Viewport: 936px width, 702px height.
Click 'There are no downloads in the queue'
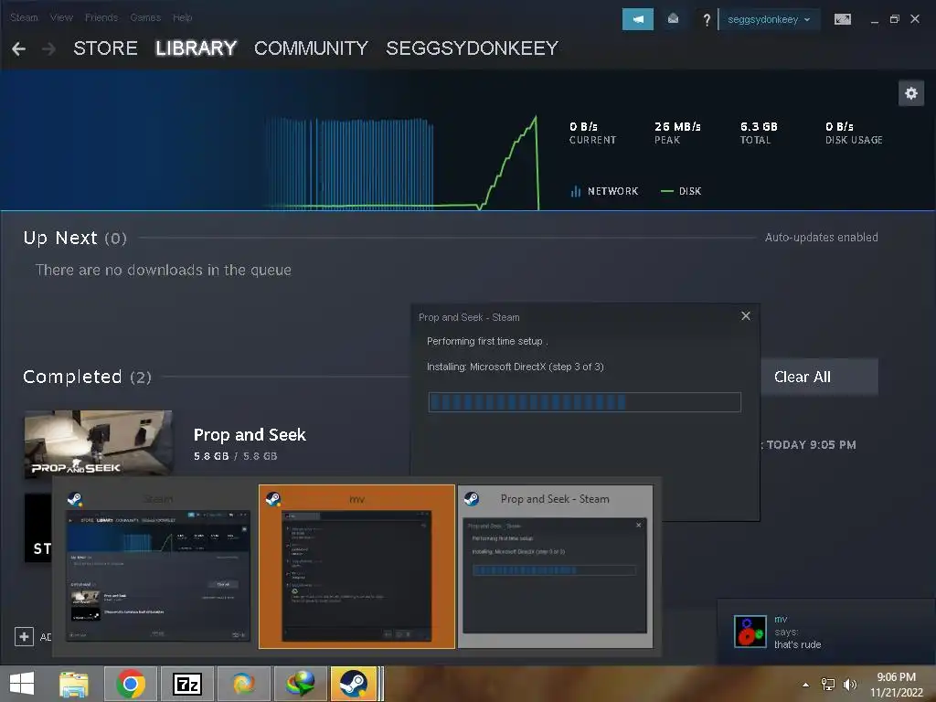pyautogui.click(x=163, y=270)
